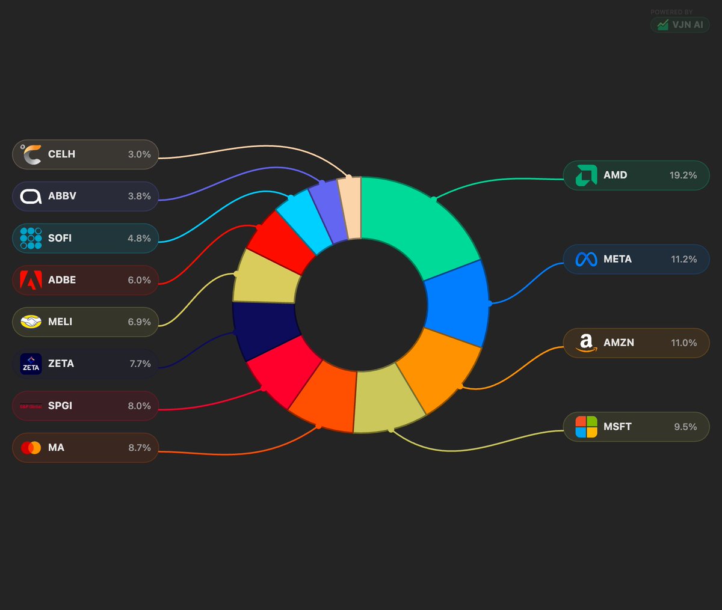Click the Adobe ADBE logo icon
The width and height of the screenshot is (722, 610).
point(31,280)
